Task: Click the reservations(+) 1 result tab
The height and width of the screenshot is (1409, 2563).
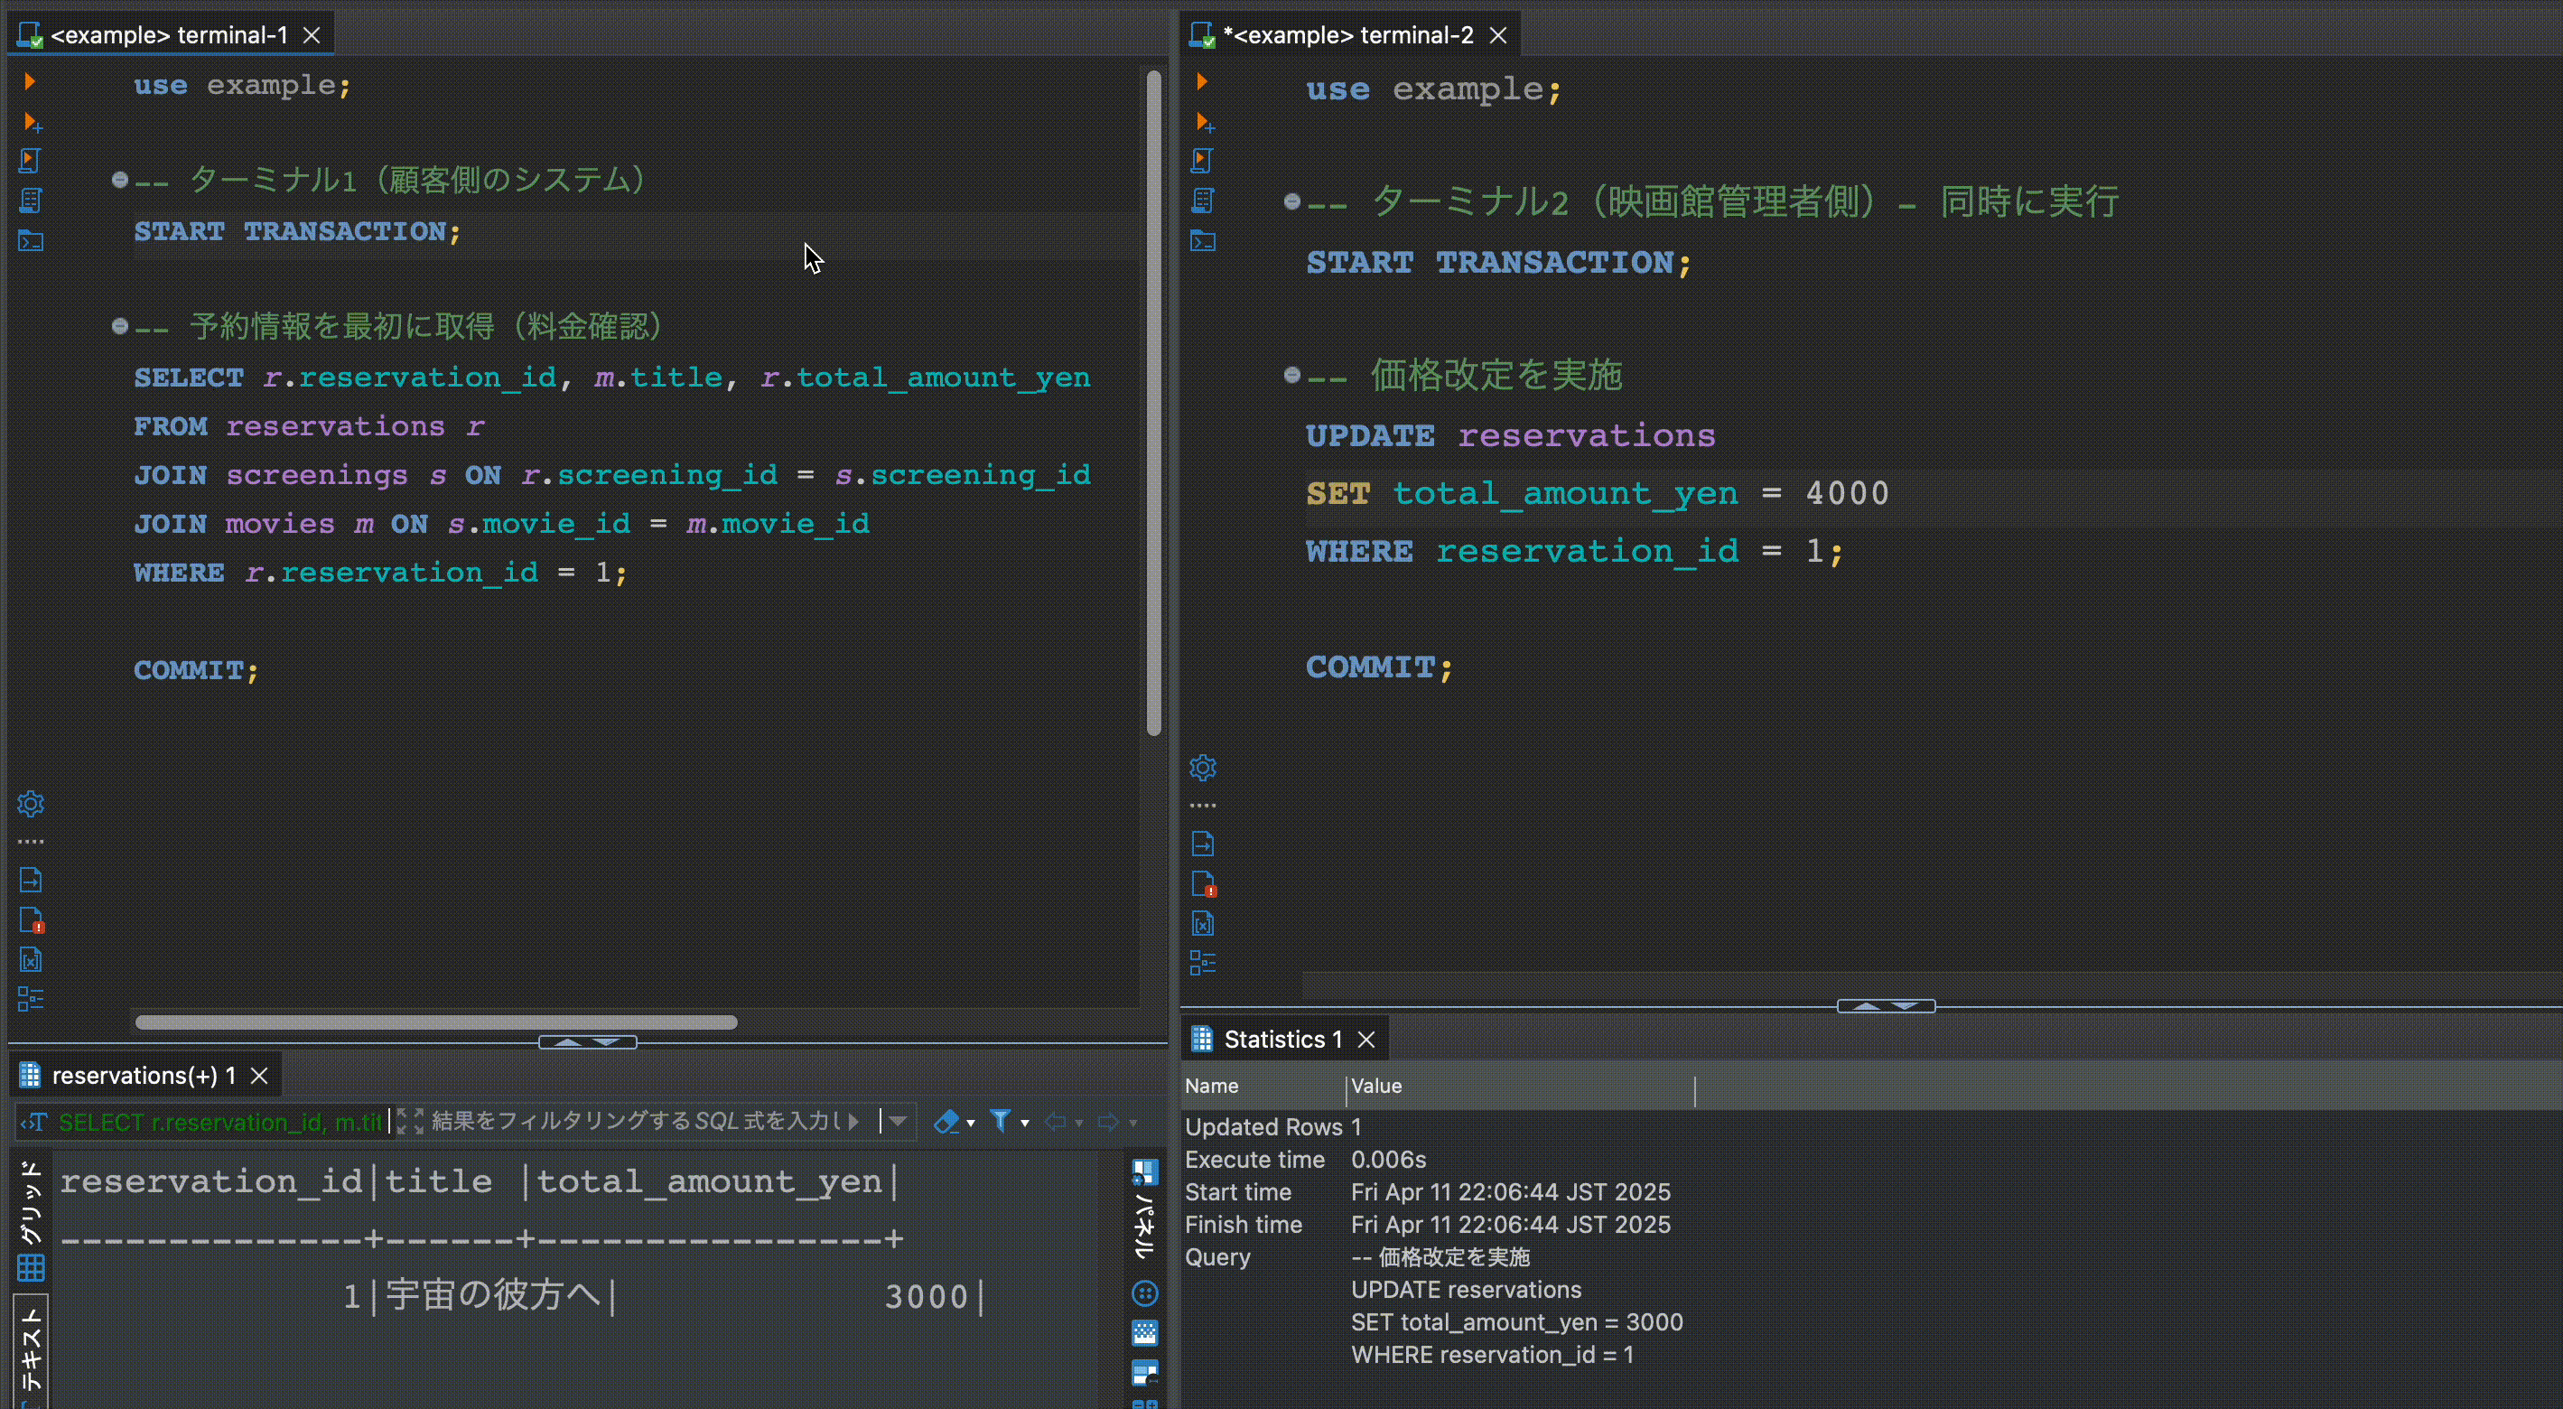Action: [143, 1076]
